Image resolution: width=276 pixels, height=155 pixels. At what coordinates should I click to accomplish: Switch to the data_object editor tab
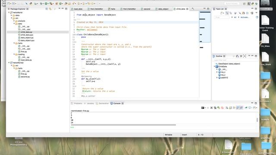[162, 9]
